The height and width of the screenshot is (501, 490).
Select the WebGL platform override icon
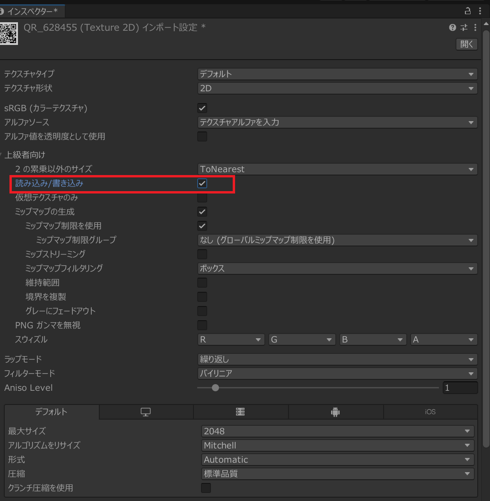coord(240,412)
